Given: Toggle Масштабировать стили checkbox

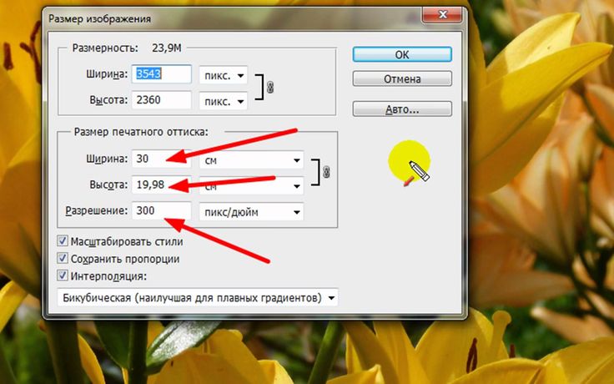Looking at the screenshot, I should point(63,240).
